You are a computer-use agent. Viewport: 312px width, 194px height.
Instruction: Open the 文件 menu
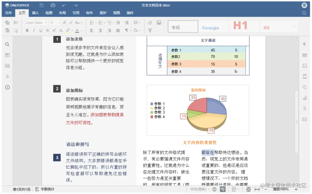click(8, 13)
